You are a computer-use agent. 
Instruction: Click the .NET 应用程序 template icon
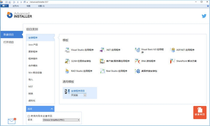click(102, 50)
